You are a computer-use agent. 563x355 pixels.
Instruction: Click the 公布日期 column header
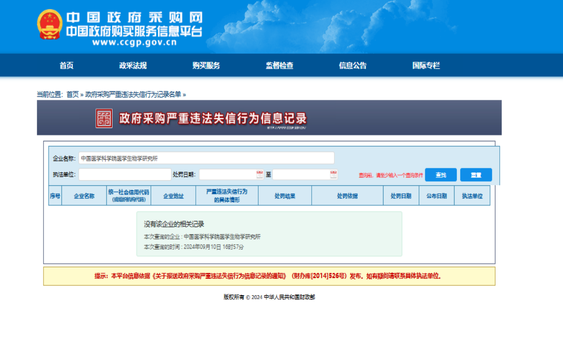click(x=437, y=196)
